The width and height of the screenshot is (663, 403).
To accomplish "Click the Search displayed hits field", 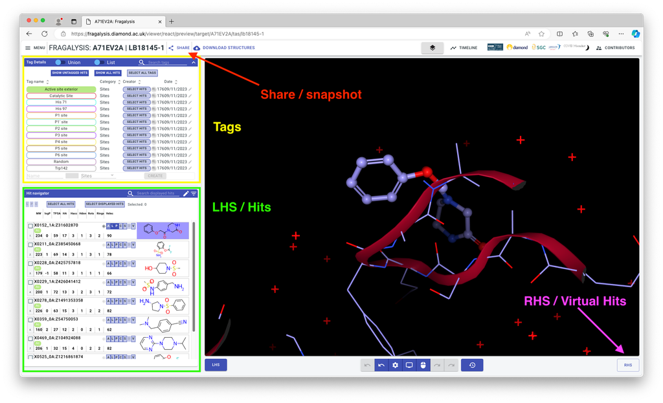I will 157,193.
